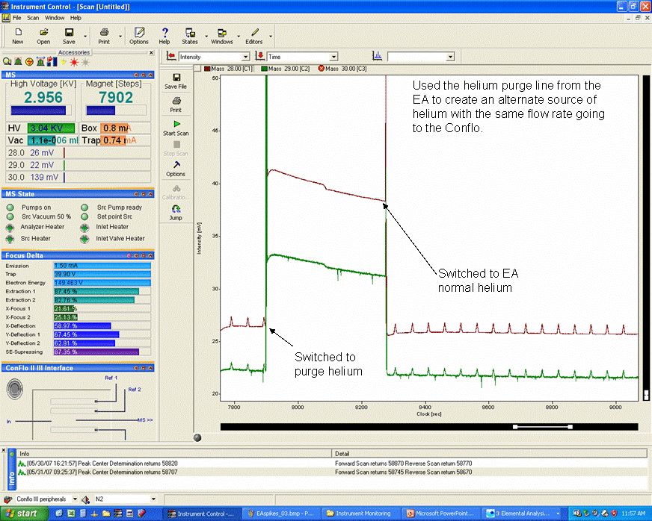Open the Window menu
The image size is (652, 521).
coord(55,18)
